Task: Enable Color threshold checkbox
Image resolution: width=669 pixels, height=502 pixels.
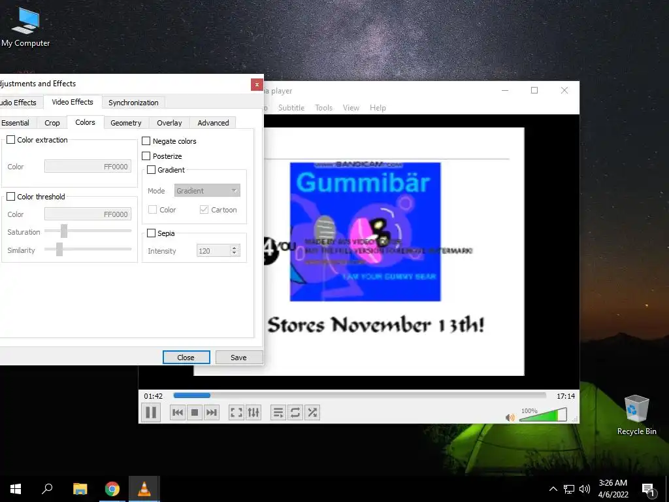Action: point(11,196)
